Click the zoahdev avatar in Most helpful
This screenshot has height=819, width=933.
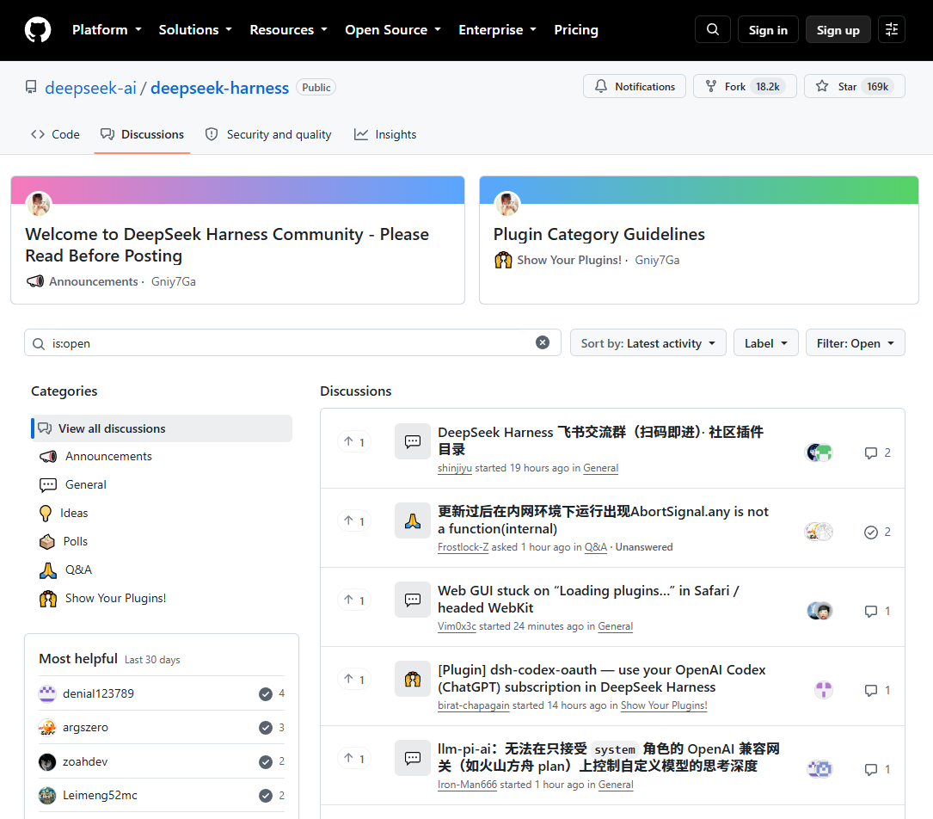pyautogui.click(x=47, y=762)
